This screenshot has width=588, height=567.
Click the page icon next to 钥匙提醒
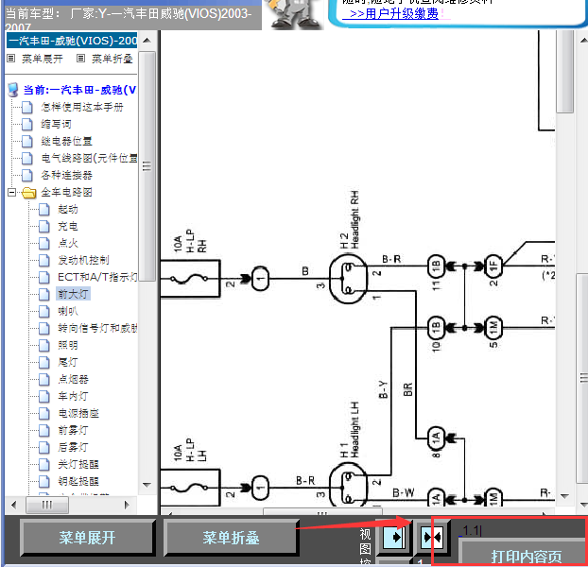pyautogui.click(x=44, y=481)
